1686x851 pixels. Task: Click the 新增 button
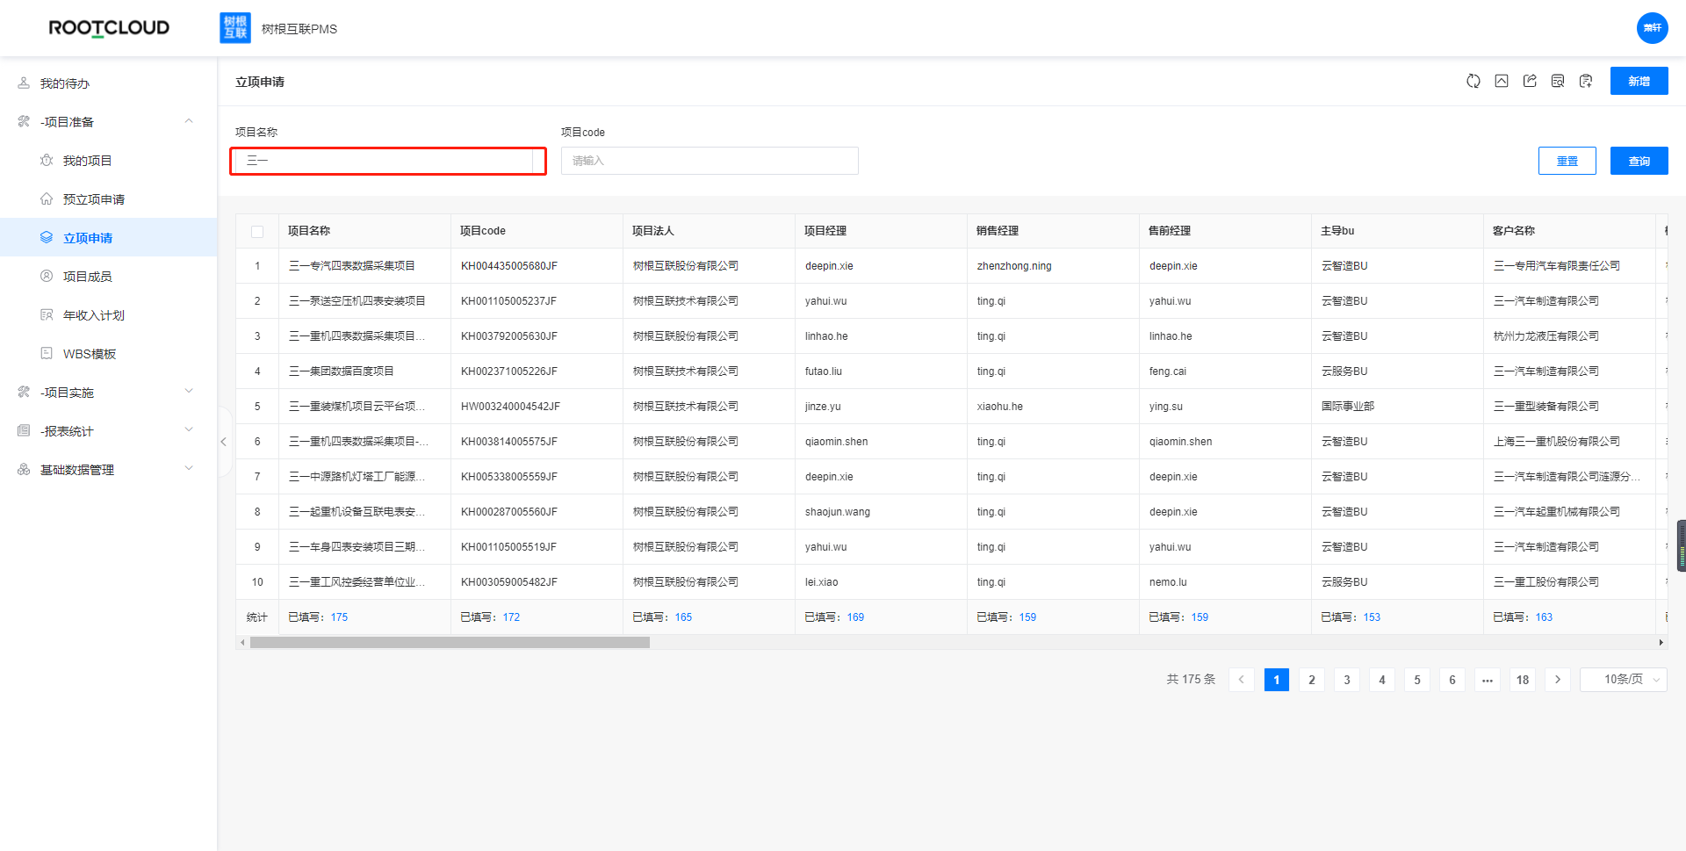1639,81
